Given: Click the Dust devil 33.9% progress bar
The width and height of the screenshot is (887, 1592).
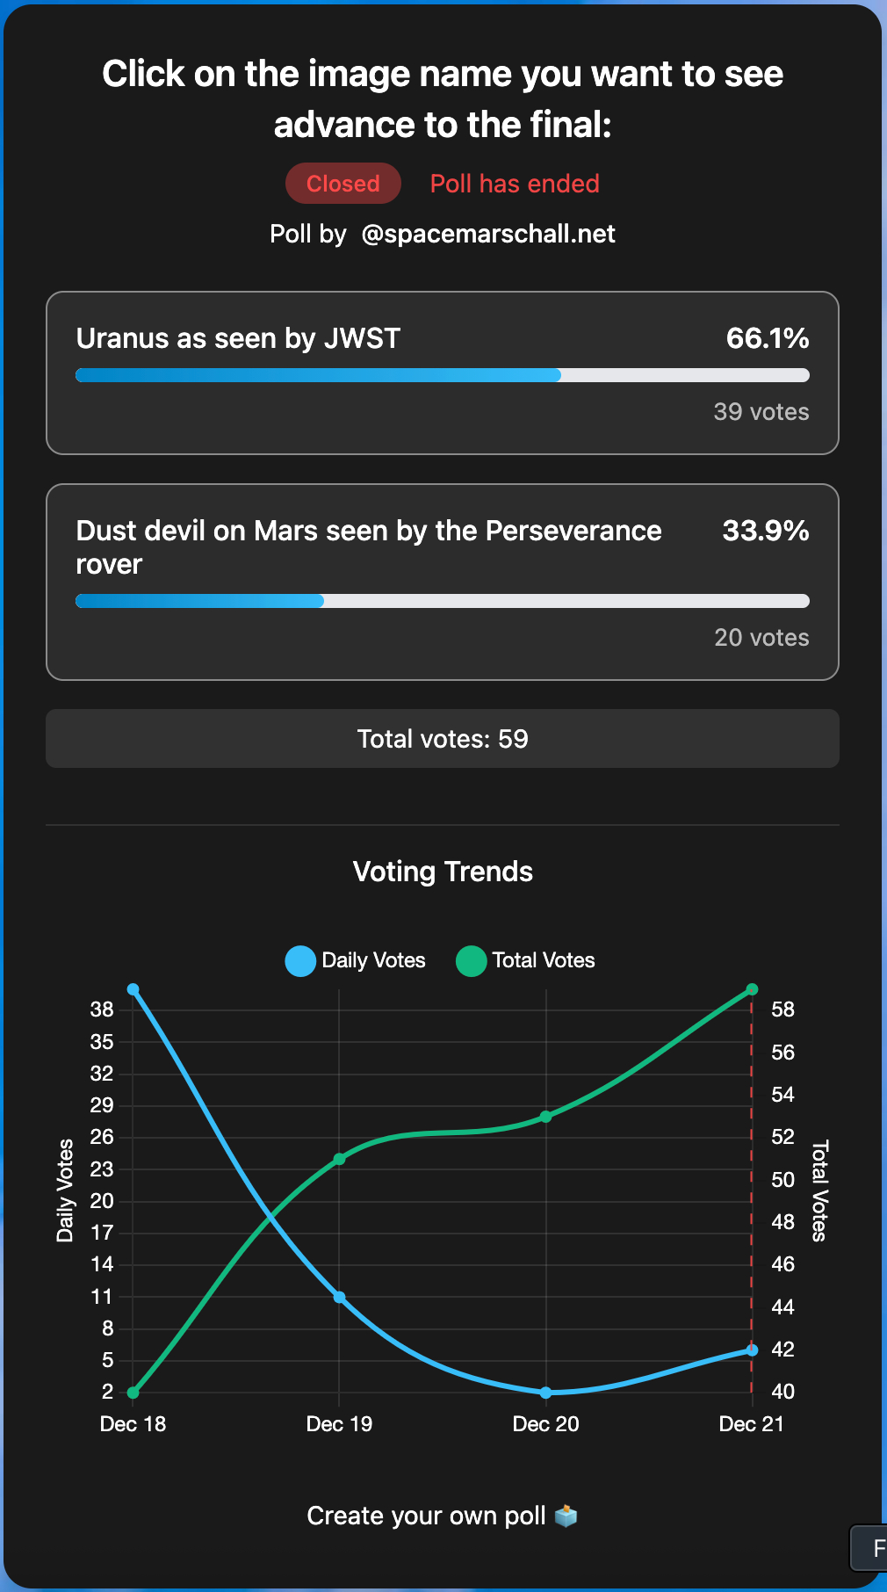Looking at the screenshot, I should [x=443, y=601].
